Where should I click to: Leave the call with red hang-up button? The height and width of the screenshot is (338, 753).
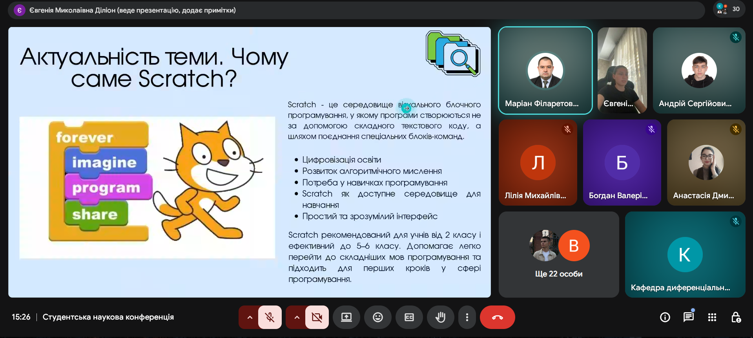[498, 317]
